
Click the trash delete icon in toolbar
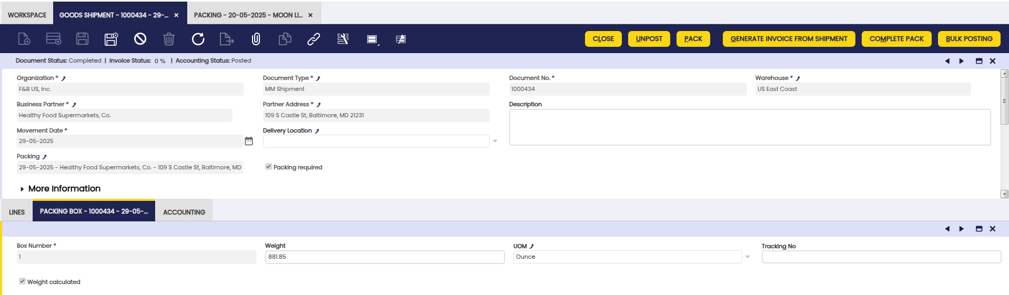pyautogui.click(x=169, y=39)
